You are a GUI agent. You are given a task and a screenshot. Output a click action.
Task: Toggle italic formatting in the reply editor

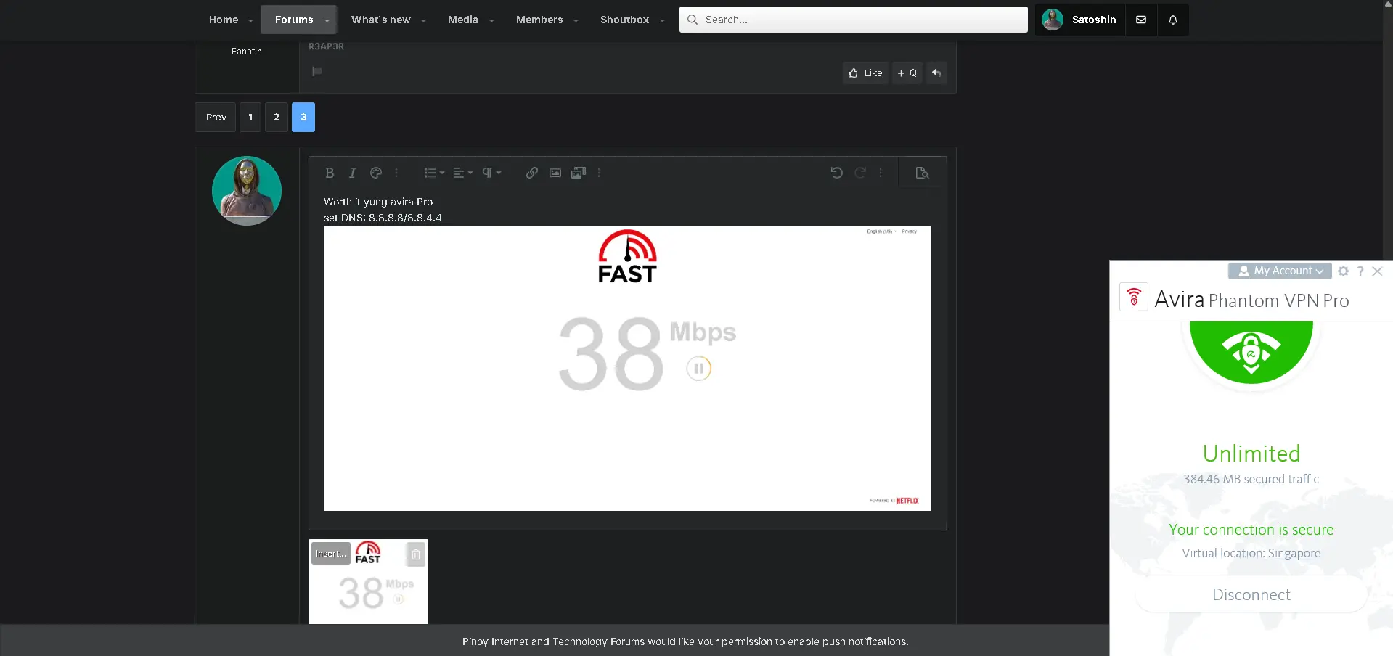[352, 173]
